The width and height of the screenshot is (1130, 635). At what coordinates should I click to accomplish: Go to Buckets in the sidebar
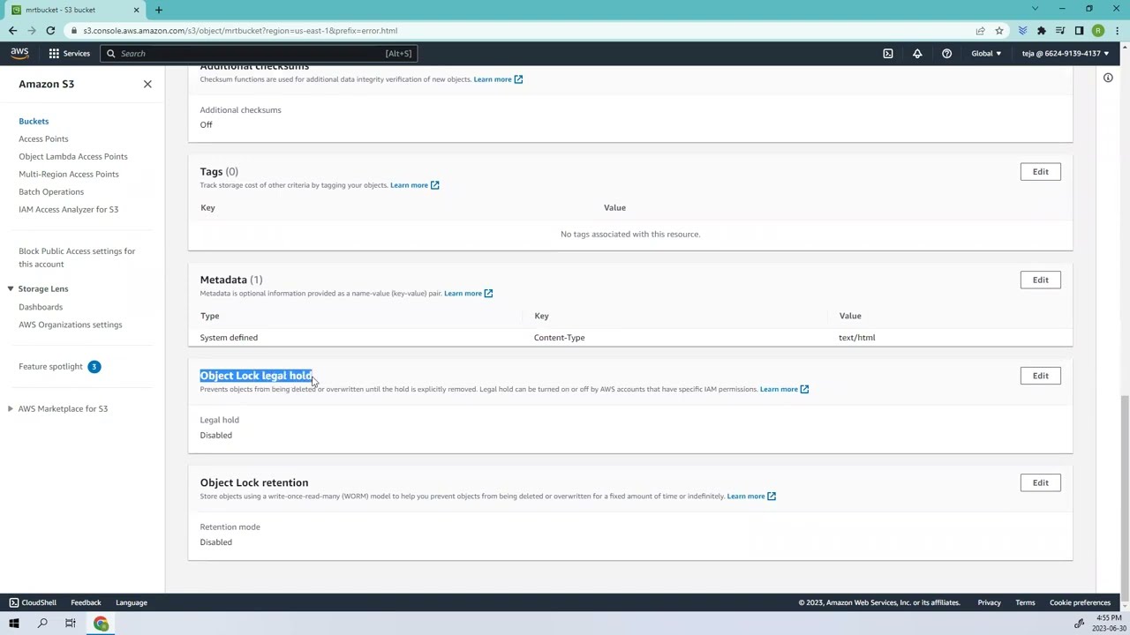point(34,121)
